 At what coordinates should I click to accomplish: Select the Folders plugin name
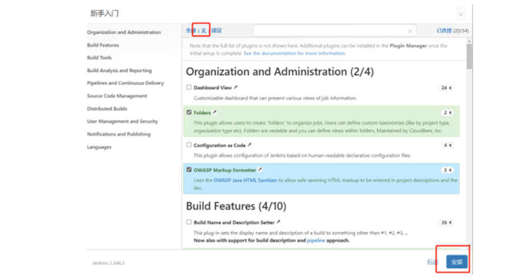coord(202,112)
